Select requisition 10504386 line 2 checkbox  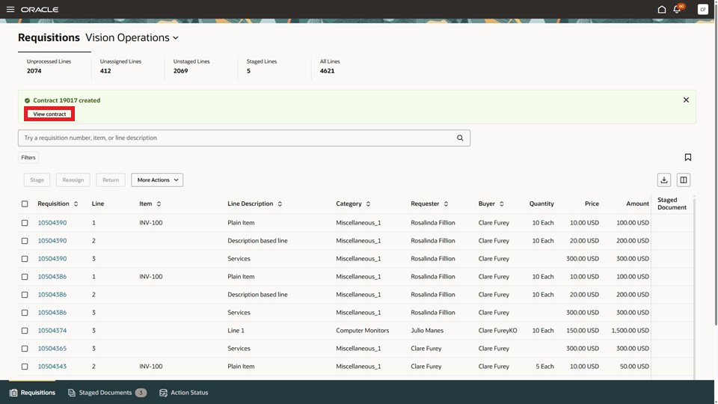pyautogui.click(x=25, y=295)
